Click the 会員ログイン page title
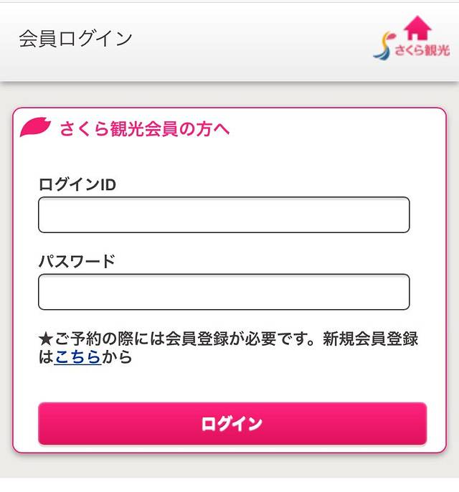The height and width of the screenshot is (492, 459). click(75, 39)
